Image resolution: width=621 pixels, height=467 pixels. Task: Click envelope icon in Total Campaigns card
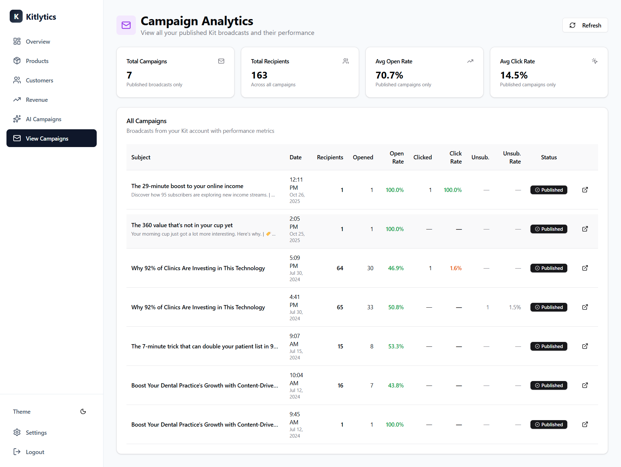tap(221, 61)
